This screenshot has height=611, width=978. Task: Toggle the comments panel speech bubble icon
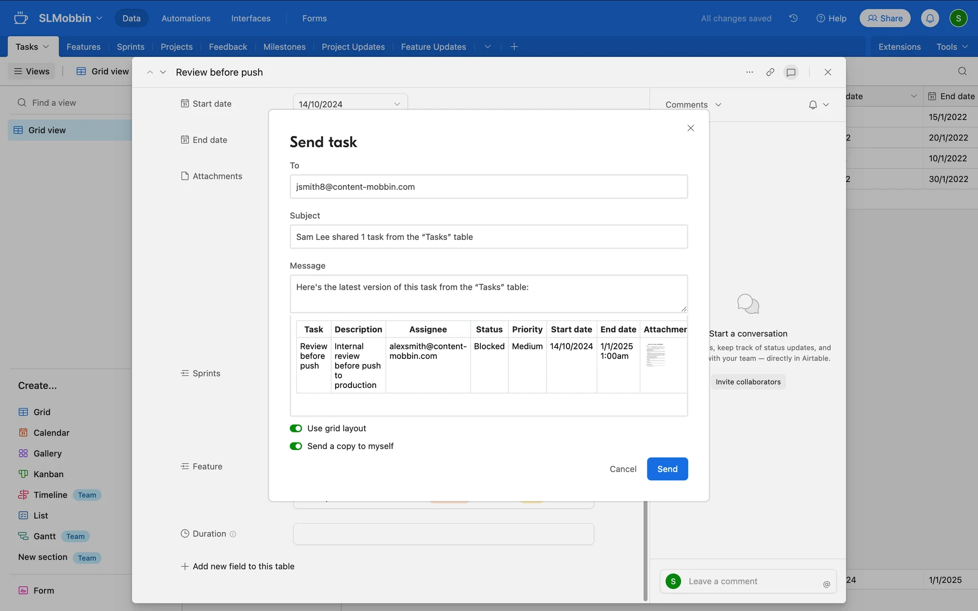791,72
